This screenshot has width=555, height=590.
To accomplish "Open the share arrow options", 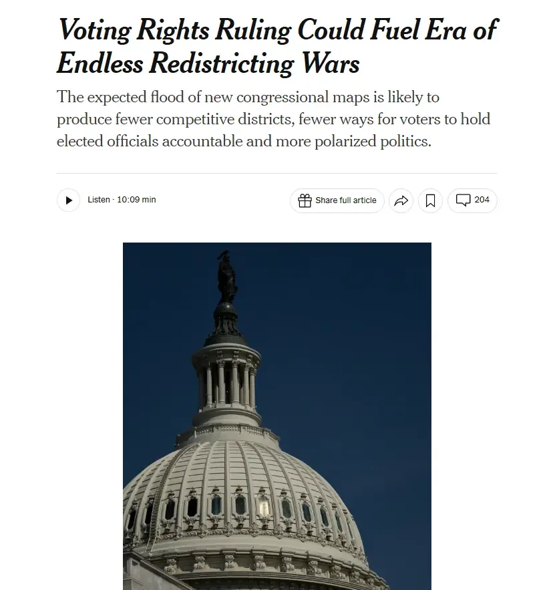I will click(401, 200).
